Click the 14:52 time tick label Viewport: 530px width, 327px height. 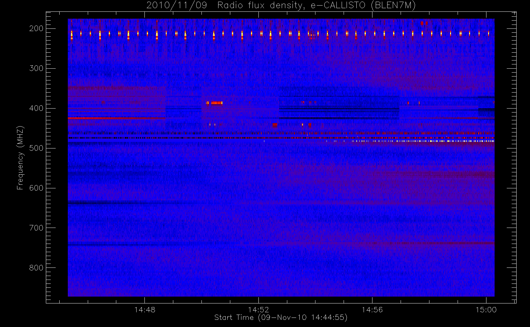click(258, 310)
